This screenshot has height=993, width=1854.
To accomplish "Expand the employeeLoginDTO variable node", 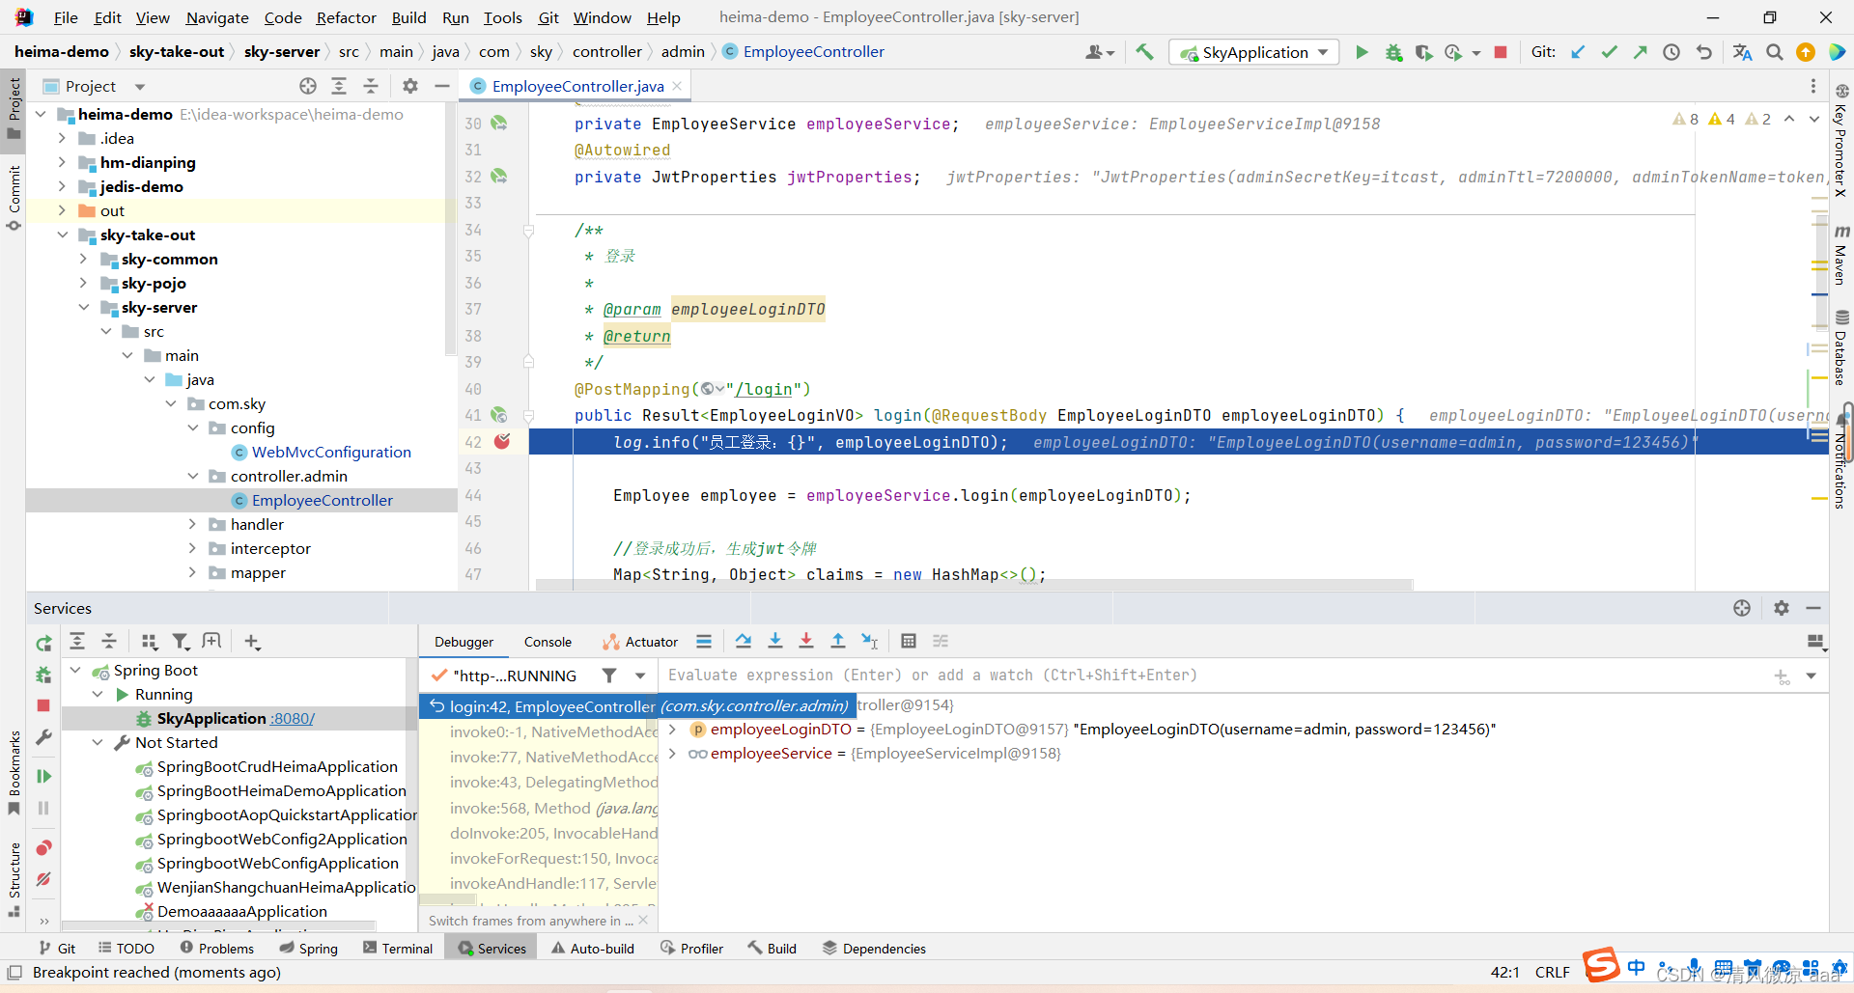I will click(x=672, y=730).
